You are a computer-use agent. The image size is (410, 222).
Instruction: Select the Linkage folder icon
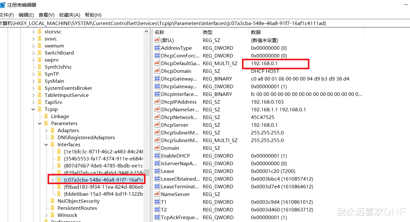[x=46, y=116]
